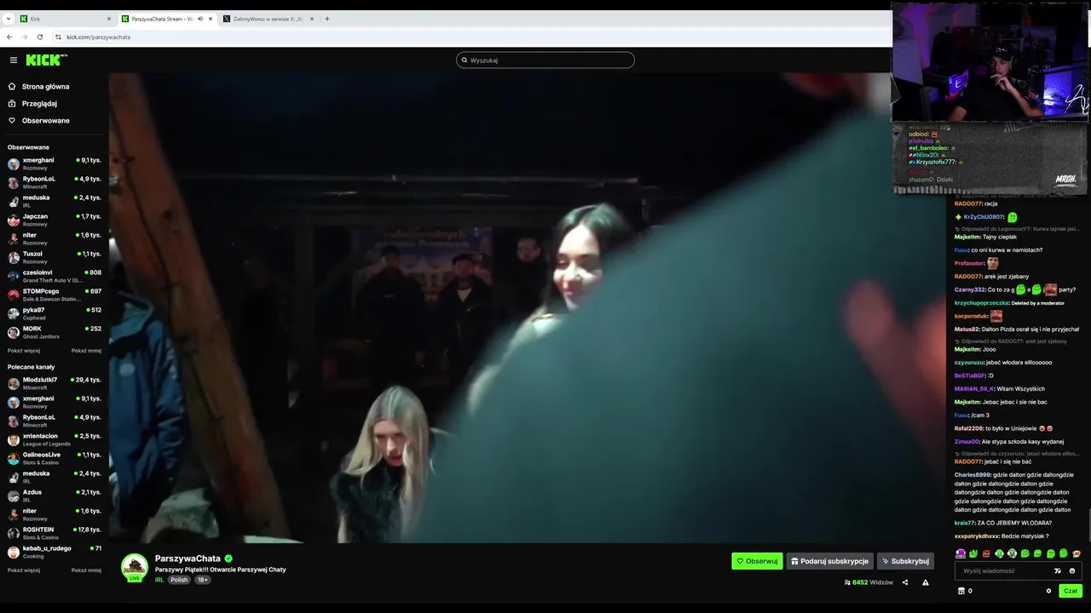The image size is (1091, 613).
Task: Click the Wyszukaj search field
Action: click(x=545, y=60)
